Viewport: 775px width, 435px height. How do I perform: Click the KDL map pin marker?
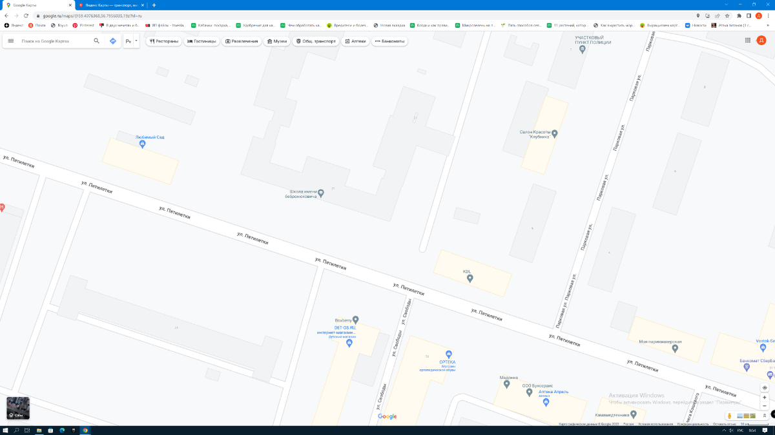click(470, 278)
